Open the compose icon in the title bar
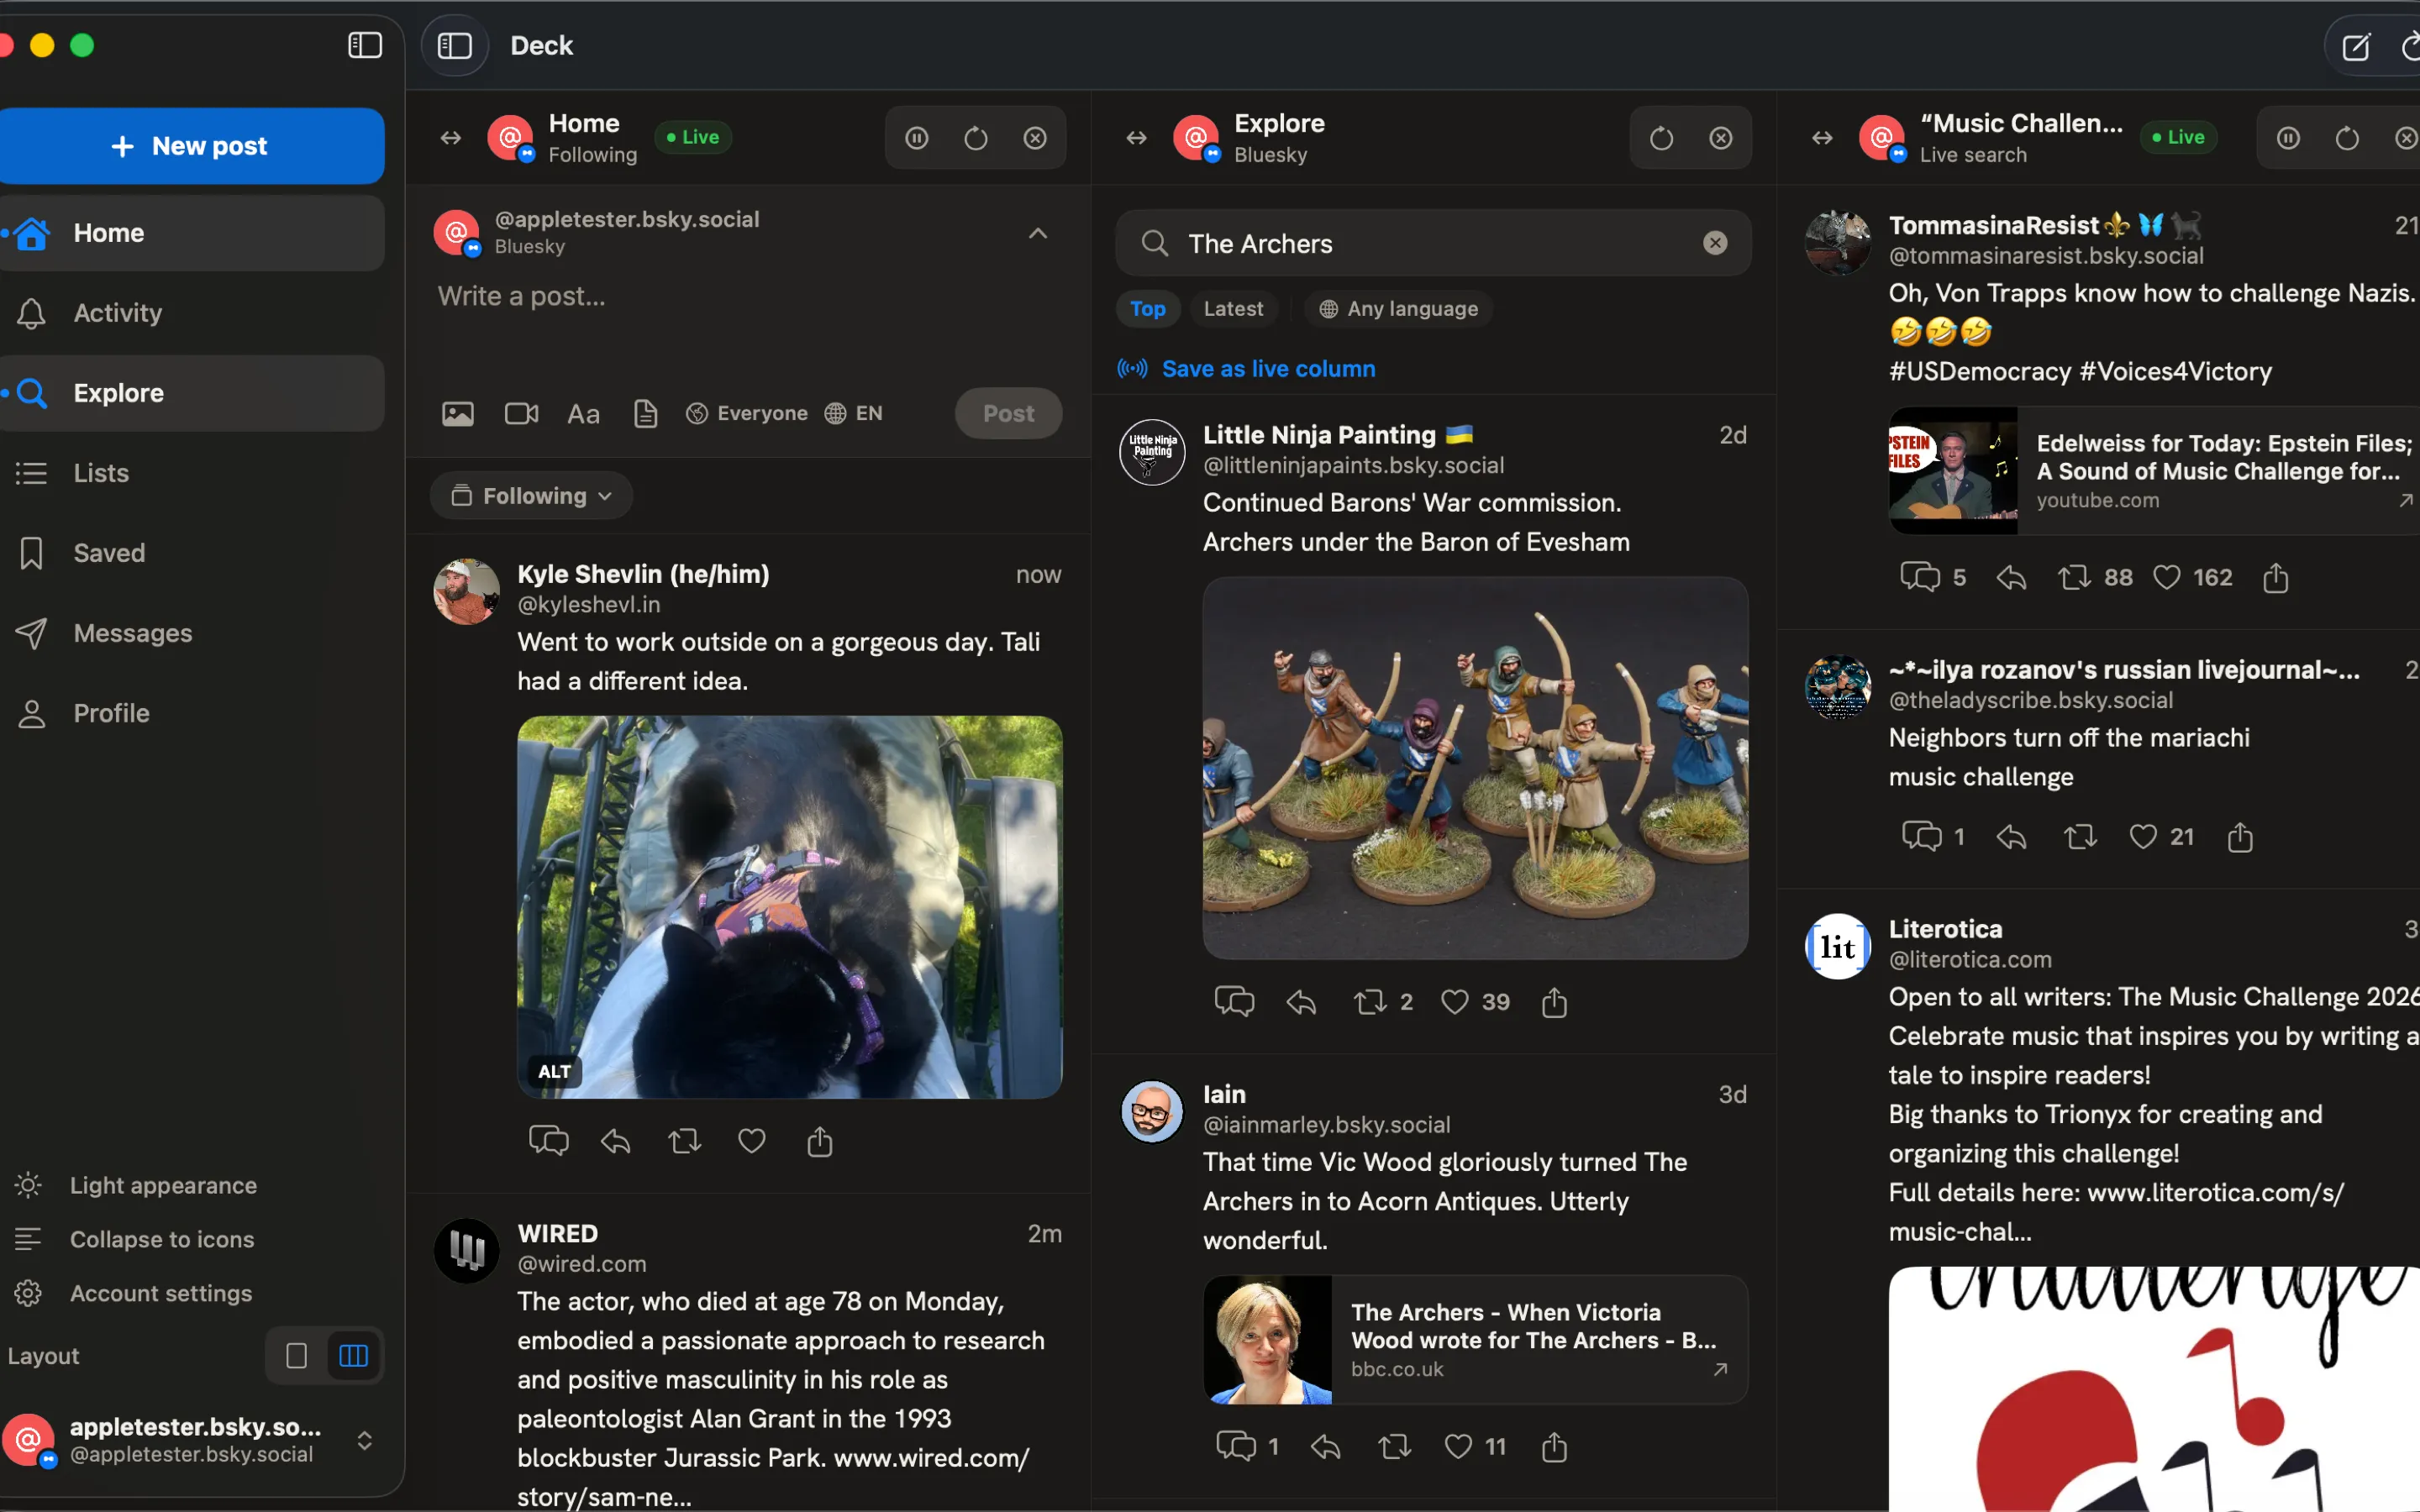The image size is (2420, 1512). point(2356,46)
